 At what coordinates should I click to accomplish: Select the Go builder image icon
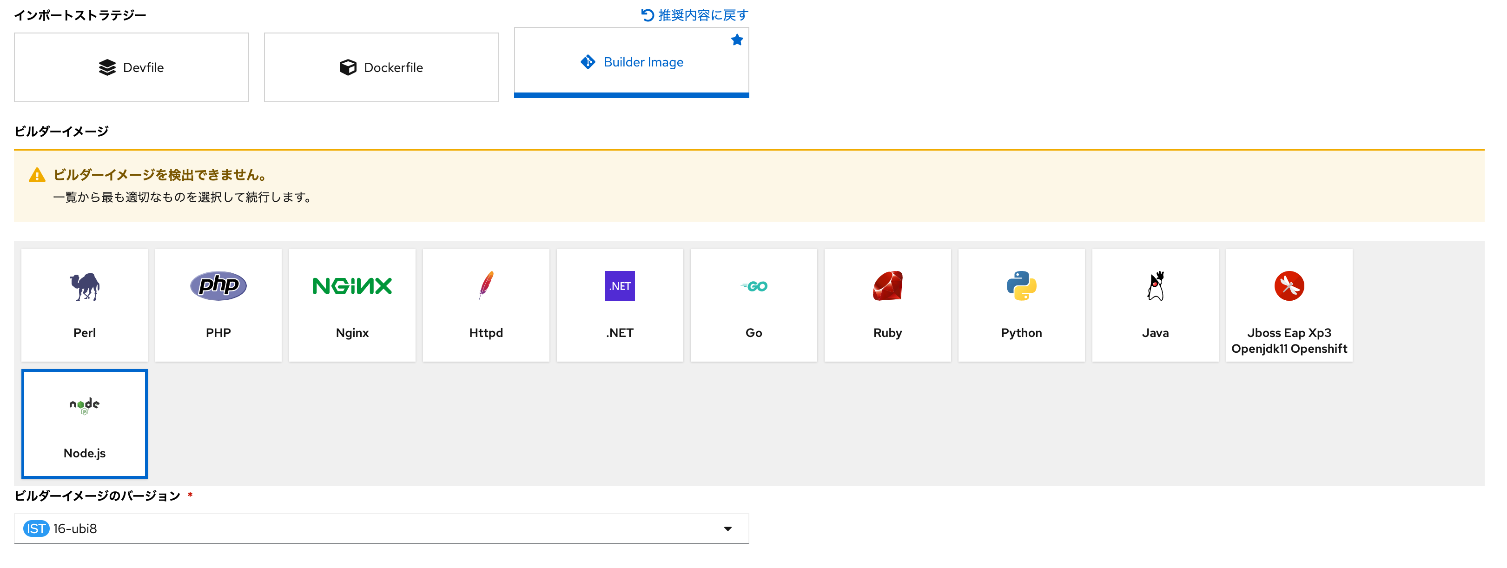tap(753, 305)
